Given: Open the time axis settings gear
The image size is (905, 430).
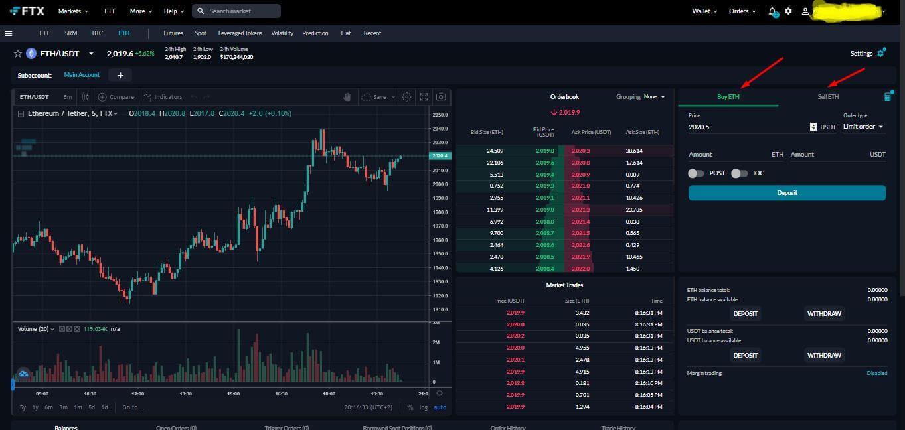Looking at the screenshot, I should coord(439,394).
